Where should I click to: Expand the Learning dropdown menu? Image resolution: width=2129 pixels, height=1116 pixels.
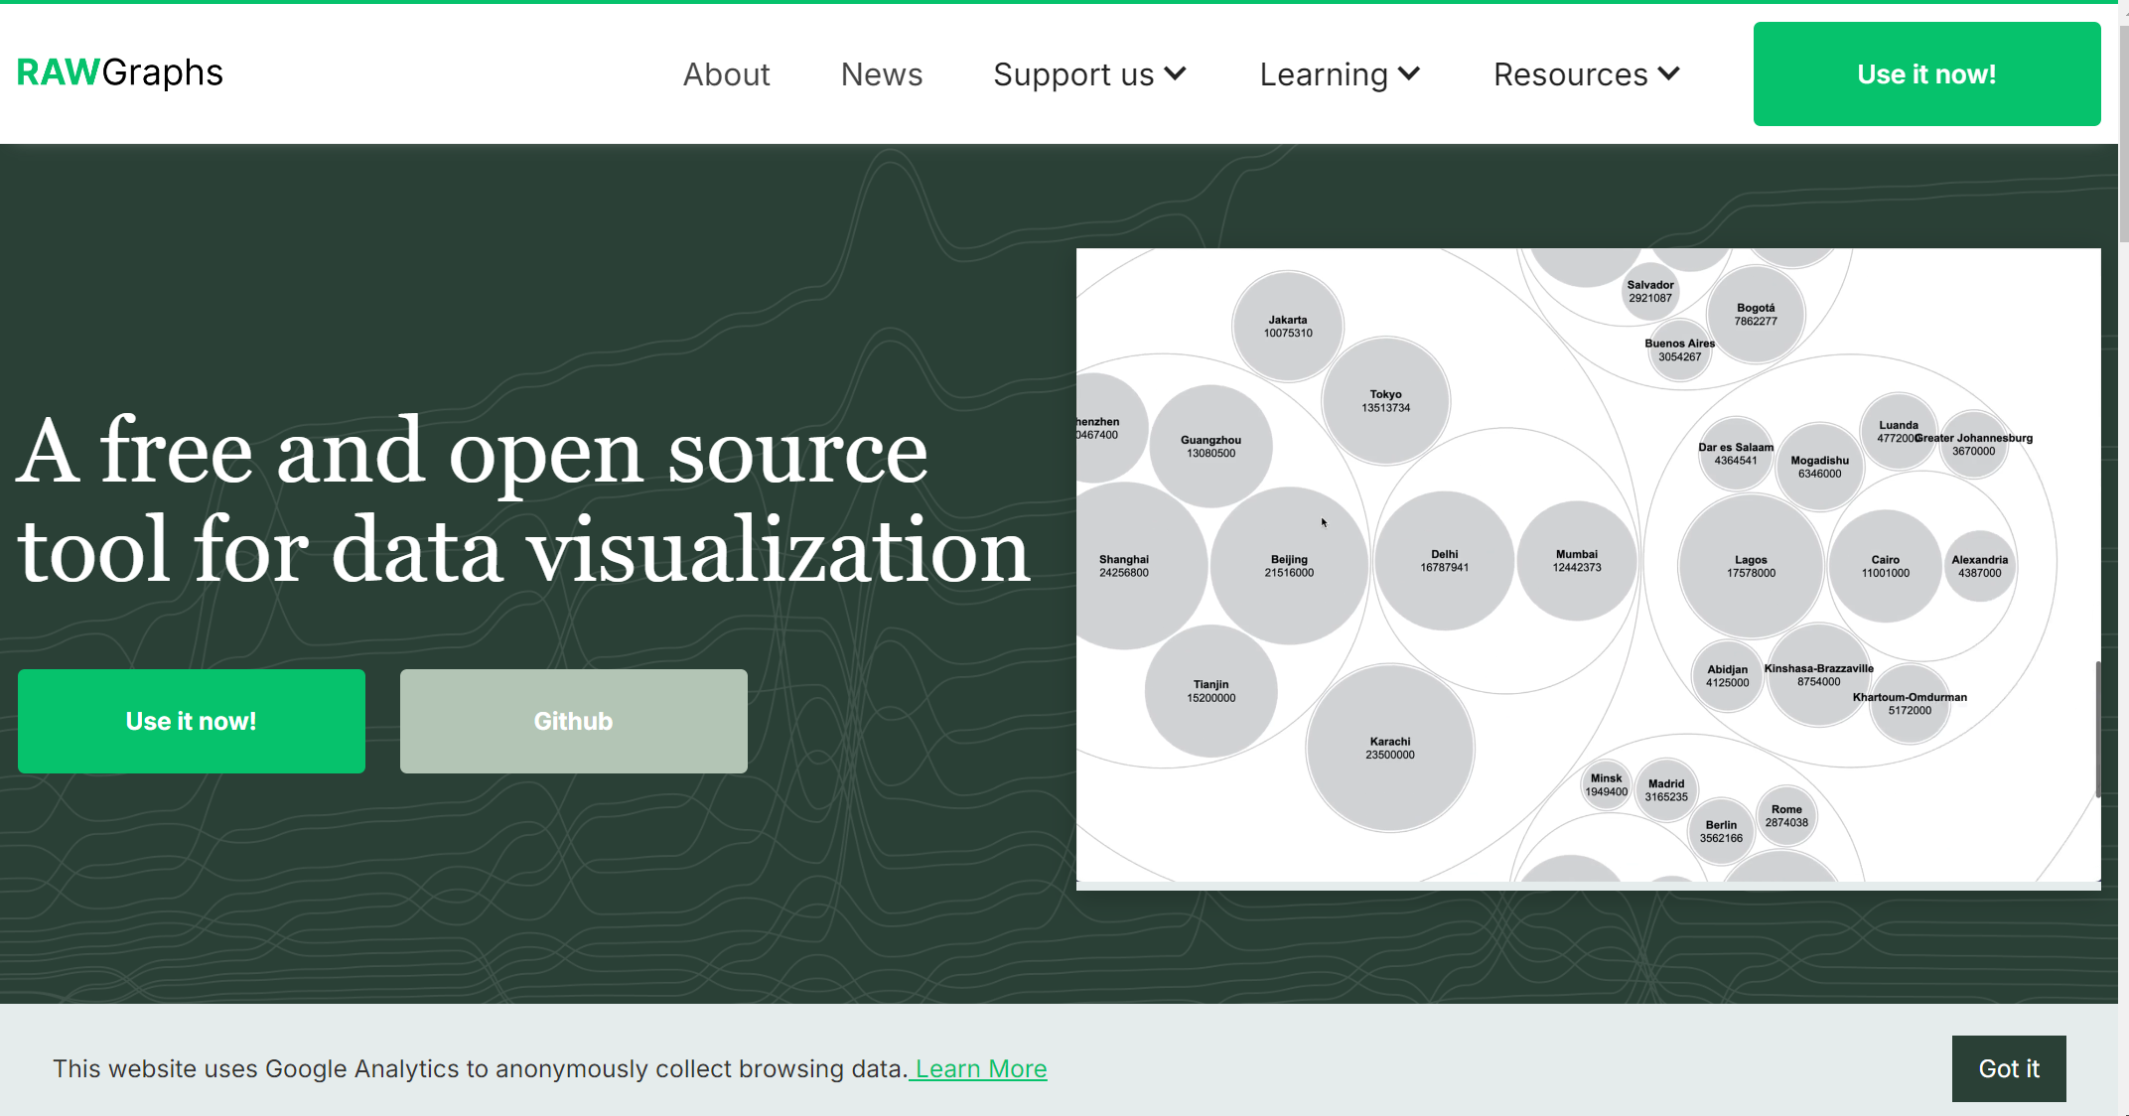pos(1324,74)
